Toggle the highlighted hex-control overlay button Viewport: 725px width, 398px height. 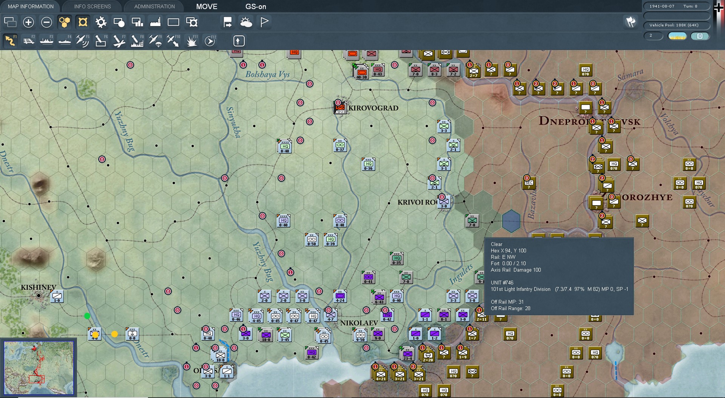click(83, 22)
